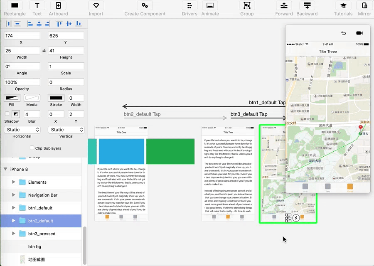Image resolution: width=374 pixels, height=266 pixels.
Task: Open the Drivers panel
Action: point(189,6)
